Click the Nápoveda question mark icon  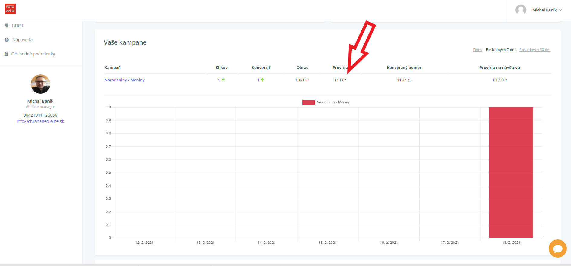tap(7, 40)
